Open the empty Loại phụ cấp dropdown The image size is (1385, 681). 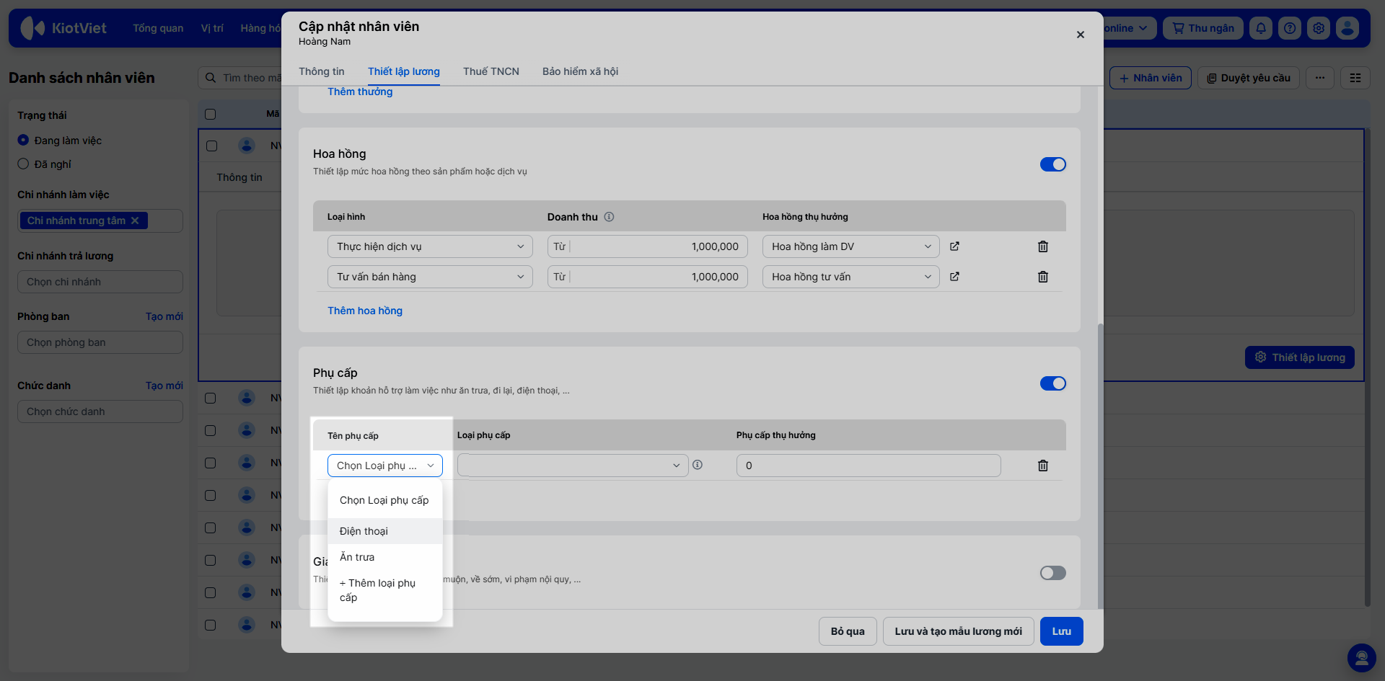[x=573, y=466]
